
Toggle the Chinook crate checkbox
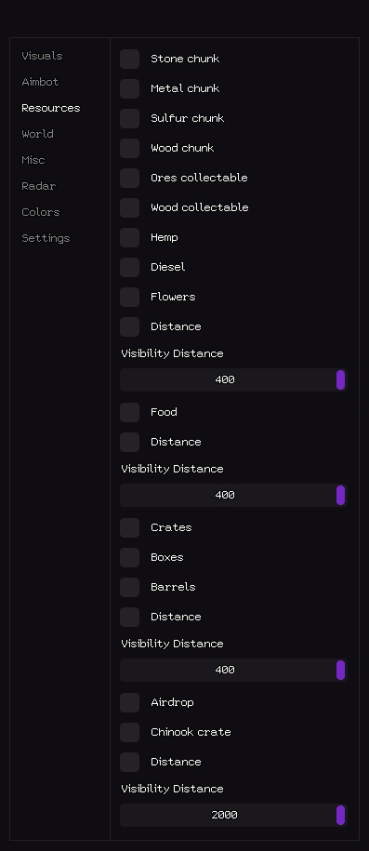130,732
